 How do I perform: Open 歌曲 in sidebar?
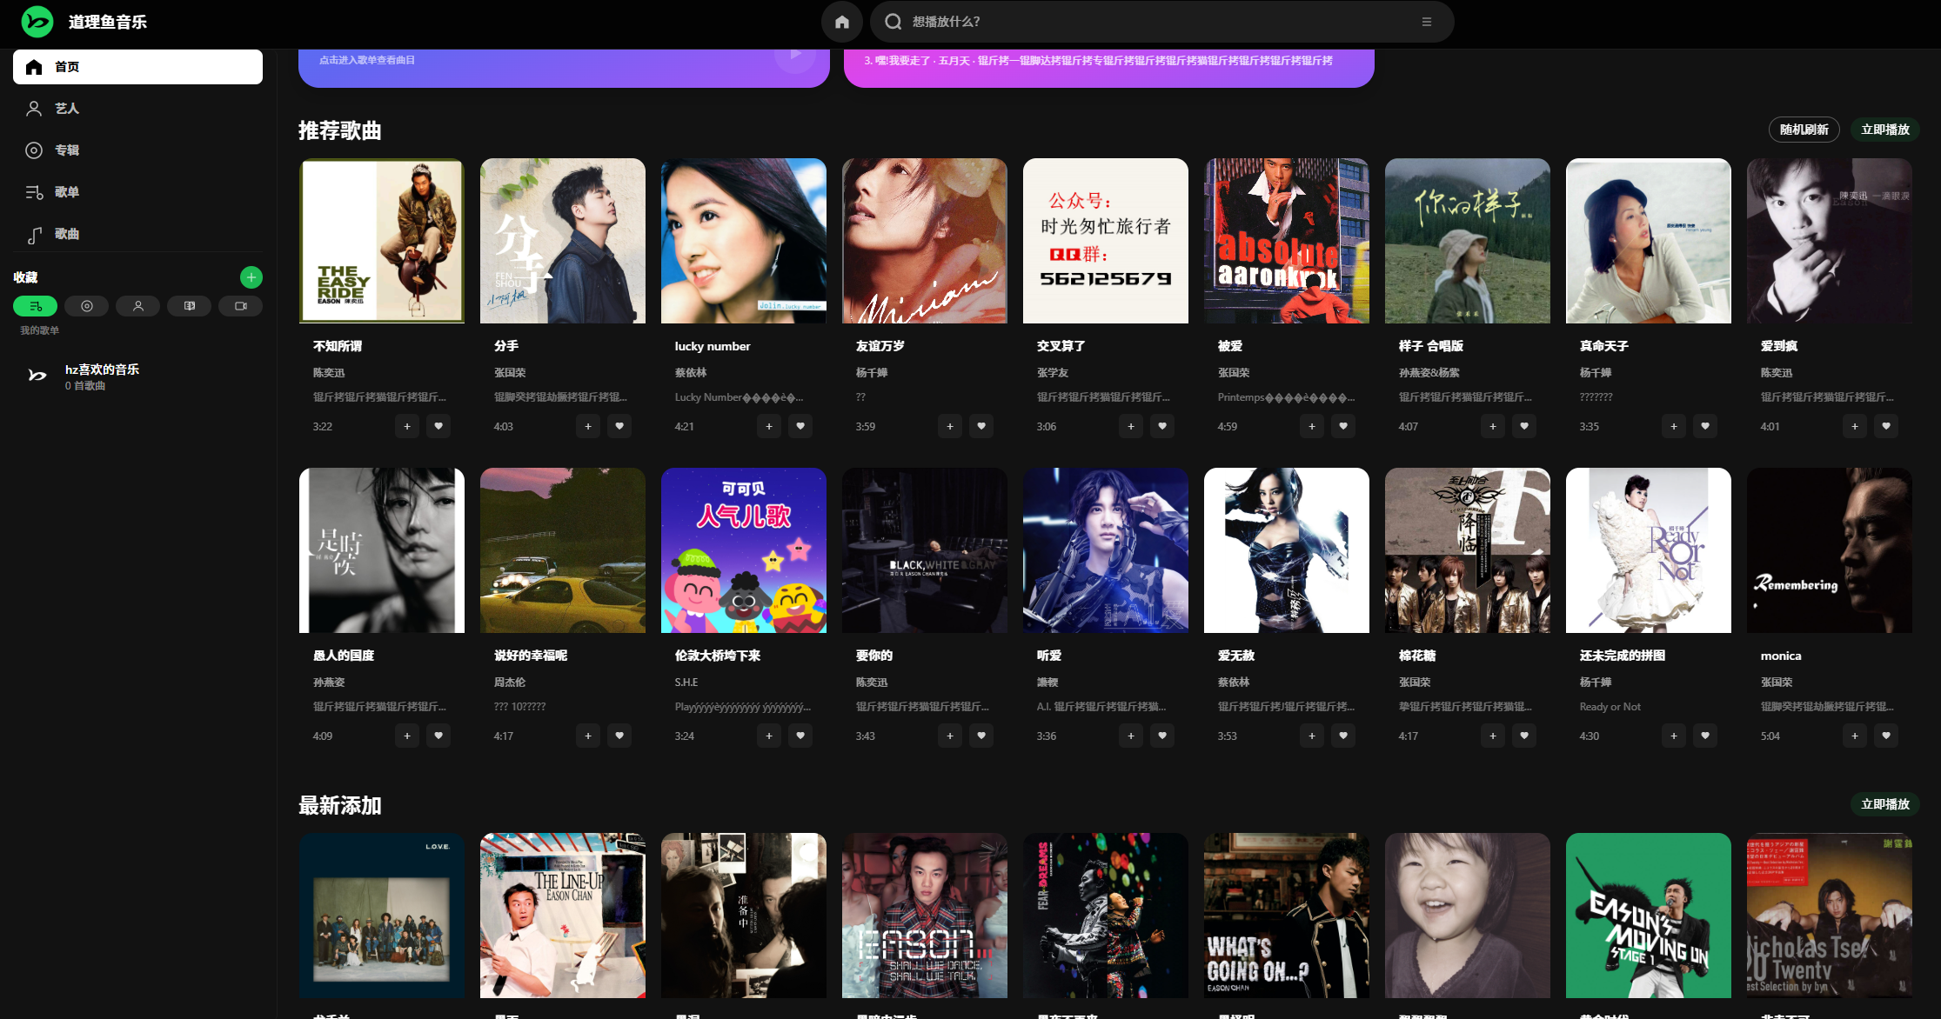137,234
